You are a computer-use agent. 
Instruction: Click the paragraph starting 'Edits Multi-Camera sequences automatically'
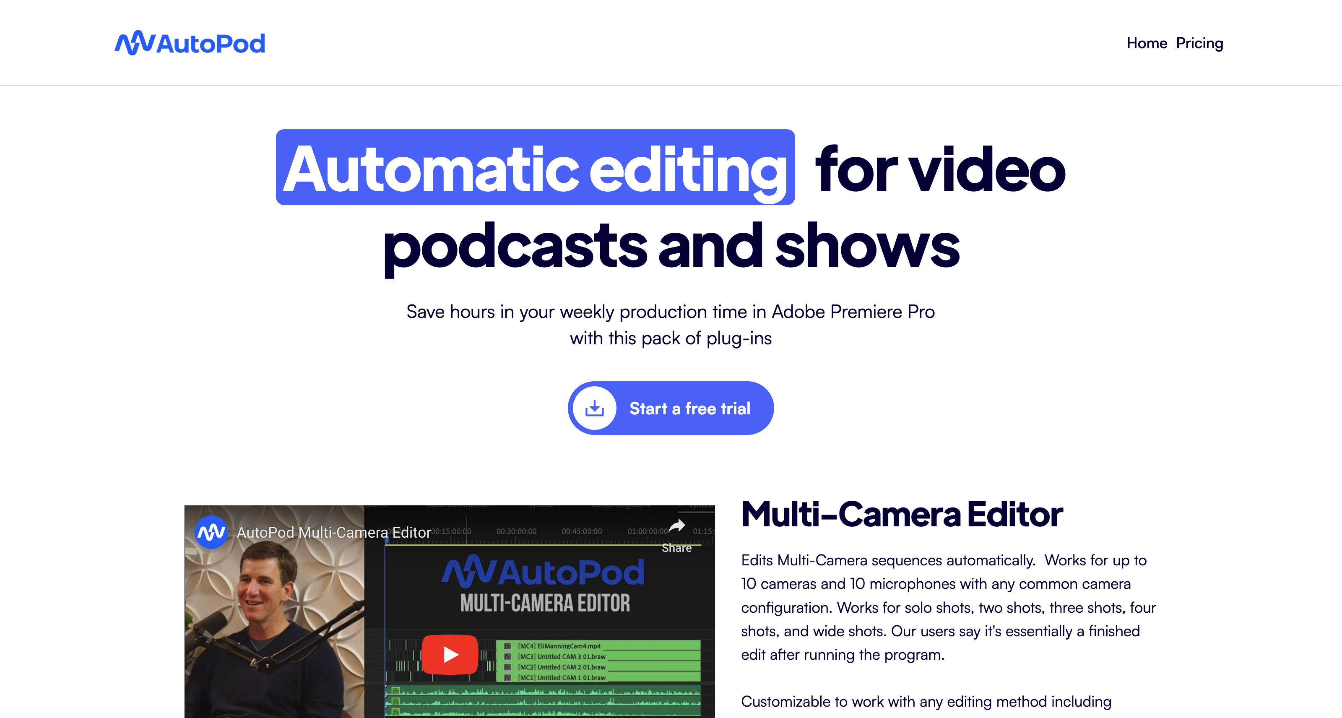tap(949, 608)
